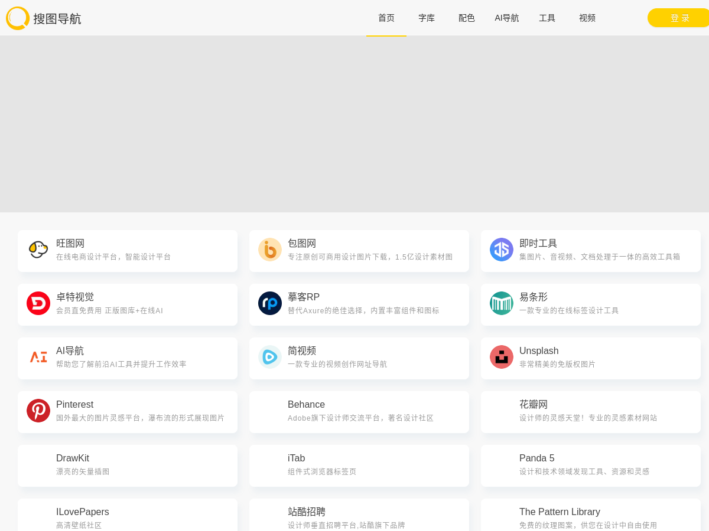Screen dimensions: 709x531
Task: Click text 集图片、音视频、文档处理于一体的高效工具箱
Action: 600,257
